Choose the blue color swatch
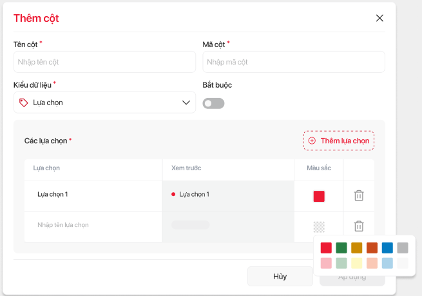This screenshot has height=296, width=422. coord(387,248)
